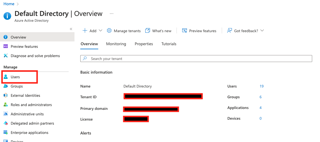
Task: Click the Azure Active Directory subtitle
Action: [32, 21]
